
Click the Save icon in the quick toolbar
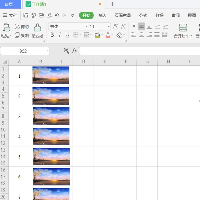26,15
